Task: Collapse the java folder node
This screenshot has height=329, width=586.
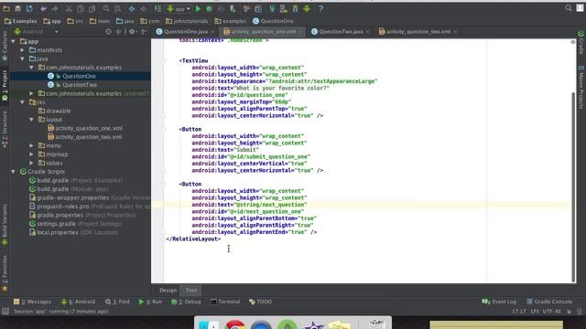Action: click(x=22, y=58)
